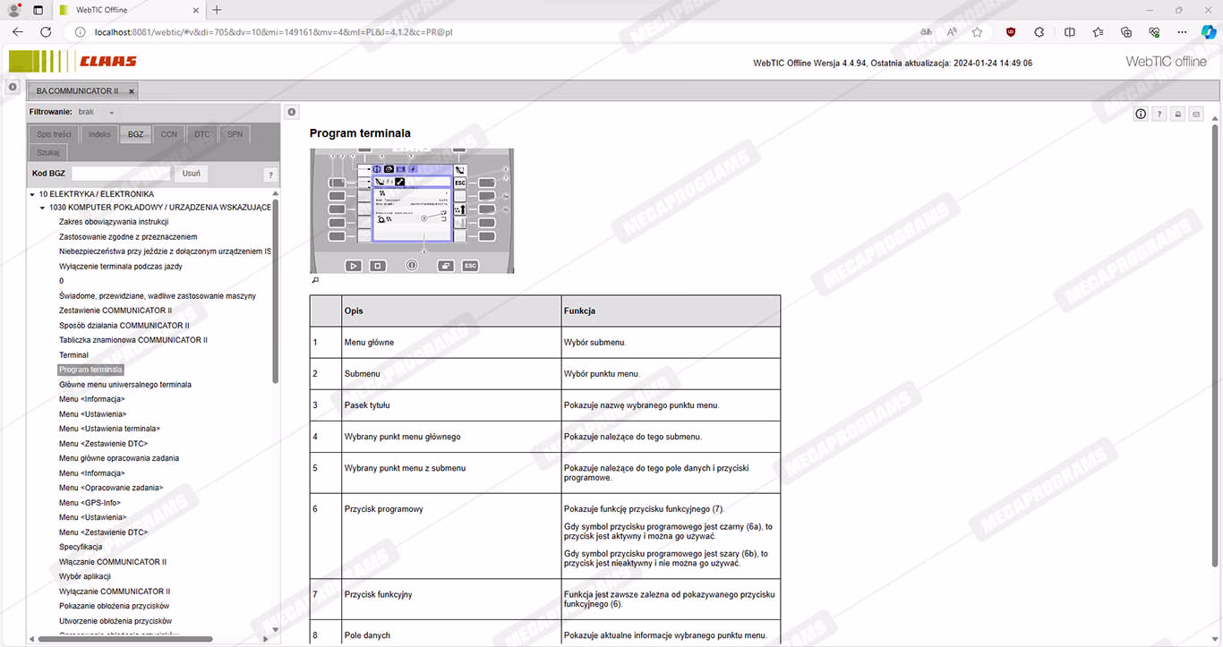The height and width of the screenshot is (647, 1223).
Task: Open the Menu <GPS-Info> topic
Action: coord(90,503)
